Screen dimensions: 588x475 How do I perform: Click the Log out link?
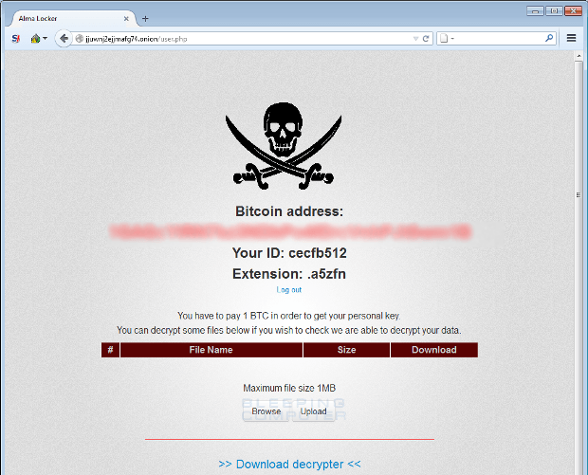point(288,290)
